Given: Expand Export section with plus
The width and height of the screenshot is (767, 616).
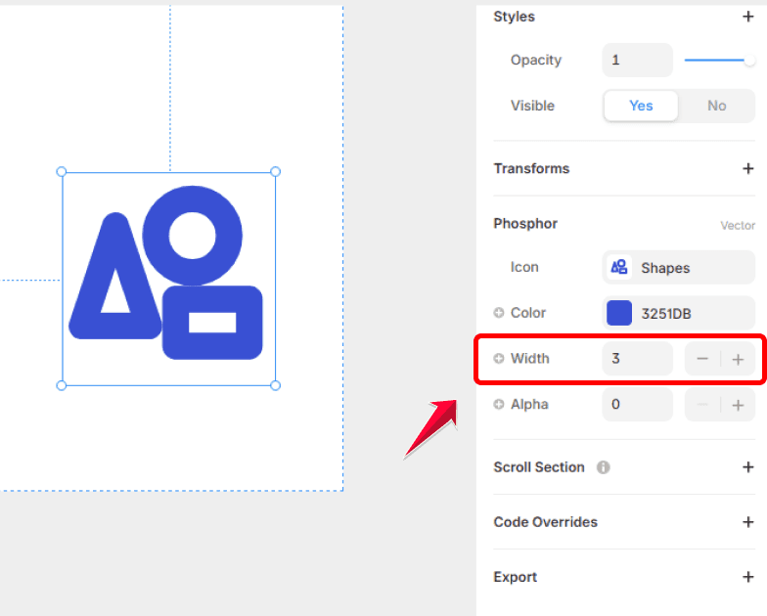Looking at the screenshot, I should click(747, 577).
